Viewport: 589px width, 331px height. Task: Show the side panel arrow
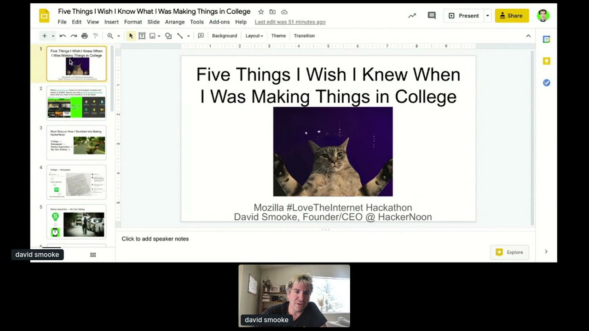tap(546, 252)
